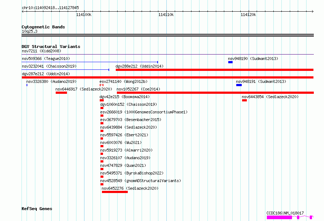
Task: Open nsv5495371 (ByrskaBishop2022) label
Action: coord(132,173)
